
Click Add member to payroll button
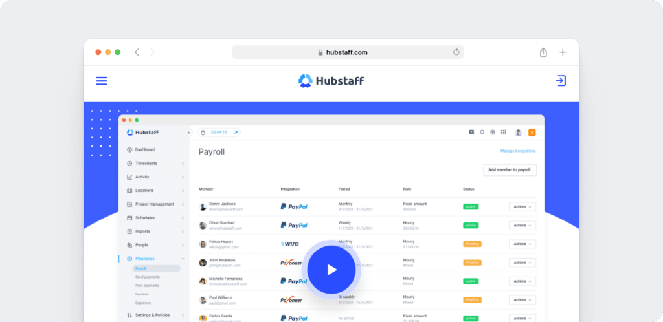[x=510, y=170]
